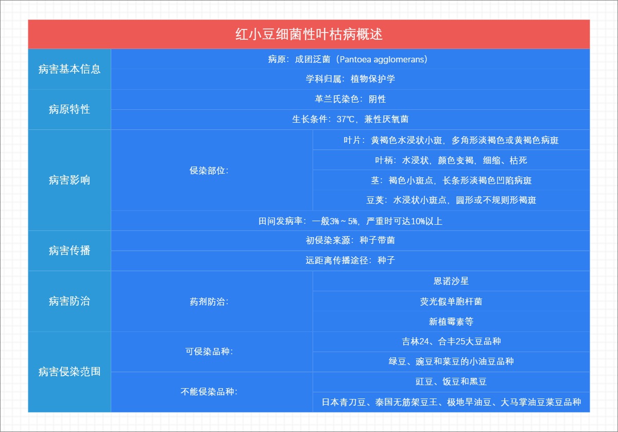Select the title 红小豆细菌性叶枯病概述

pyautogui.click(x=309, y=35)
